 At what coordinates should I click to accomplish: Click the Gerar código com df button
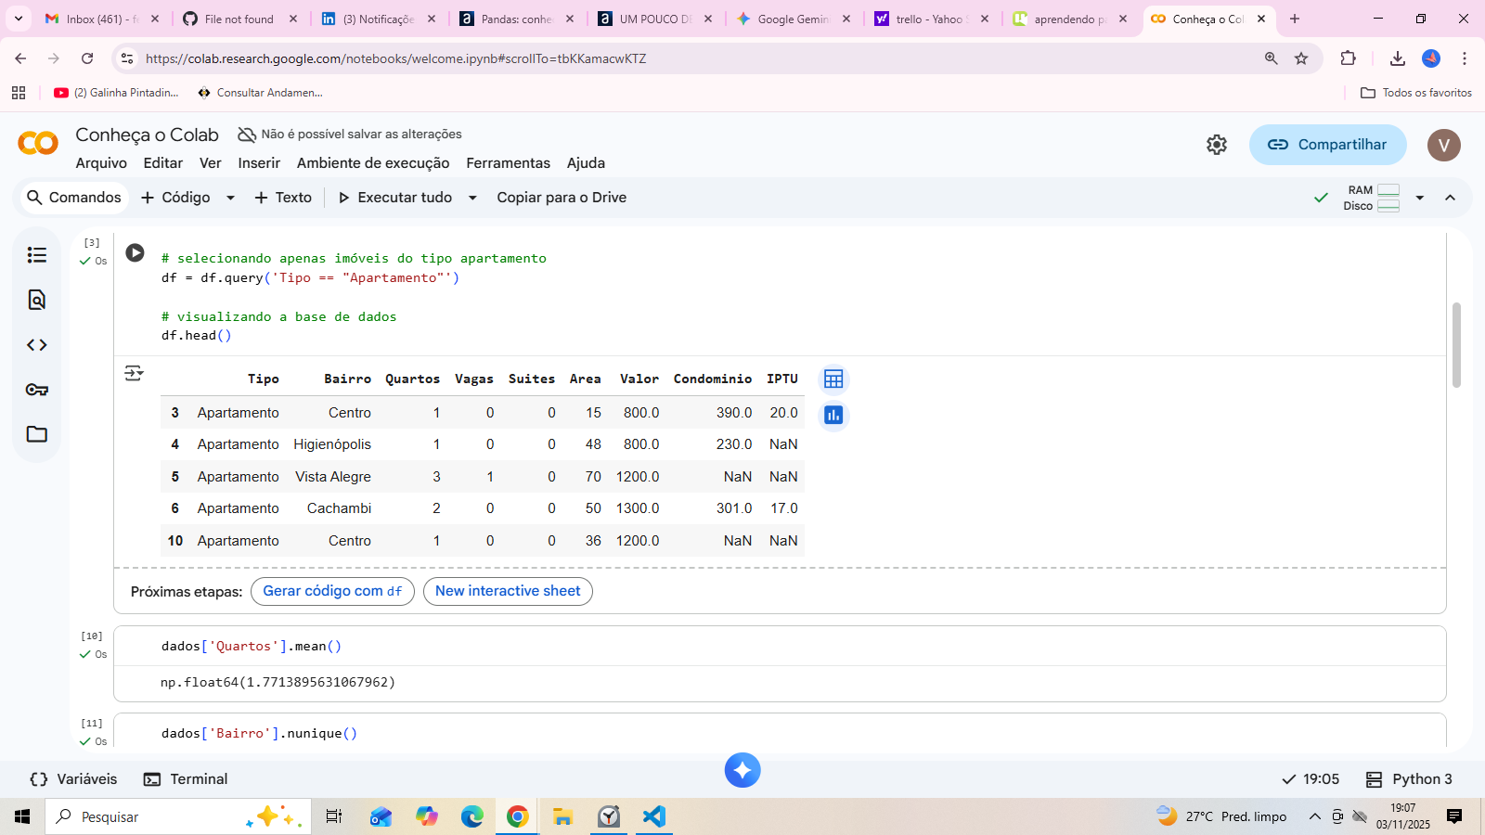(x=332, y=591)
